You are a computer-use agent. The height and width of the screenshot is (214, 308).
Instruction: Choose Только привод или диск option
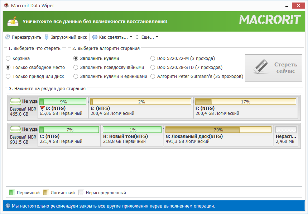coord(8,76)
